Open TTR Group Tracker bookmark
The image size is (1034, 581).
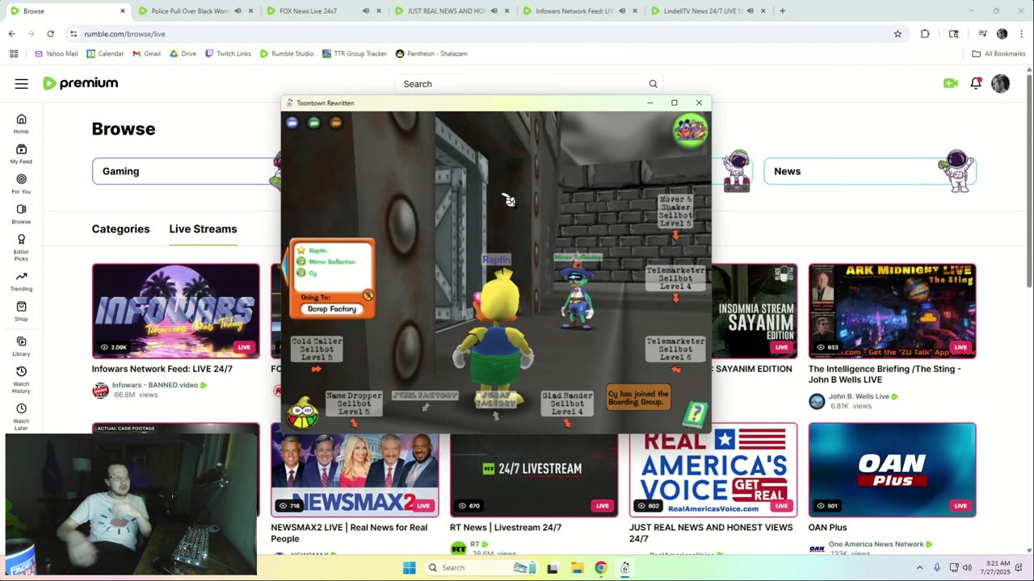coord(355,53)
